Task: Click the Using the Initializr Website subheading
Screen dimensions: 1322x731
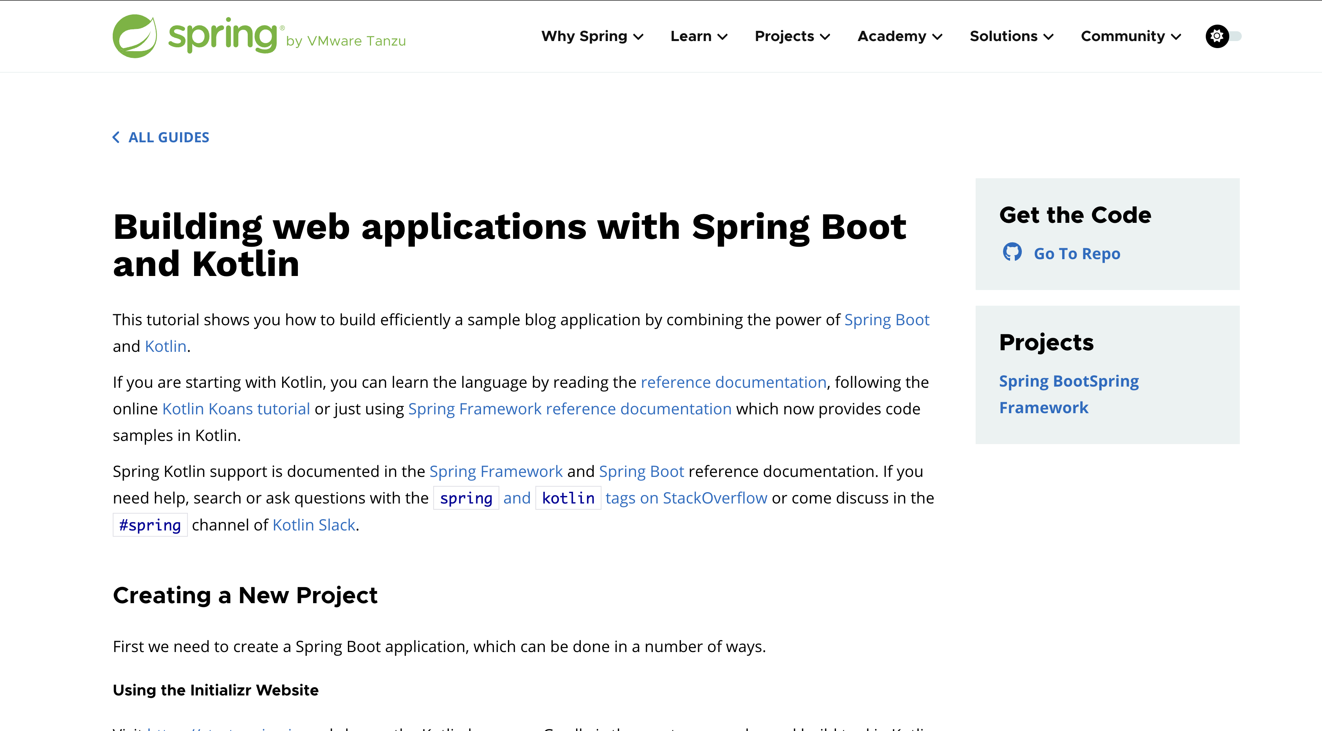Action: click(216, 690)
